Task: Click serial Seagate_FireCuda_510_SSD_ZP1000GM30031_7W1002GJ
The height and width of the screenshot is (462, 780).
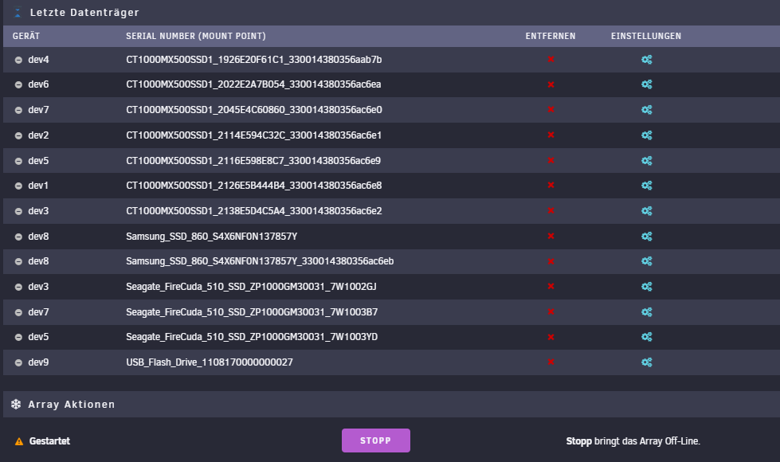Action: click(x=251, y=287)
